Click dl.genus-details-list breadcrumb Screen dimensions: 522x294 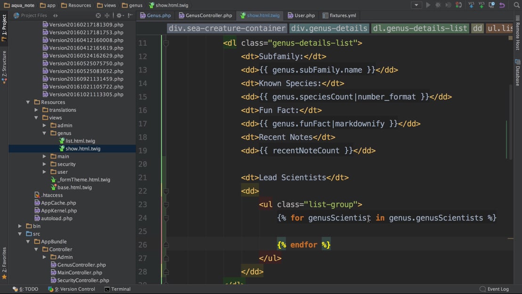tap(419, 28)
